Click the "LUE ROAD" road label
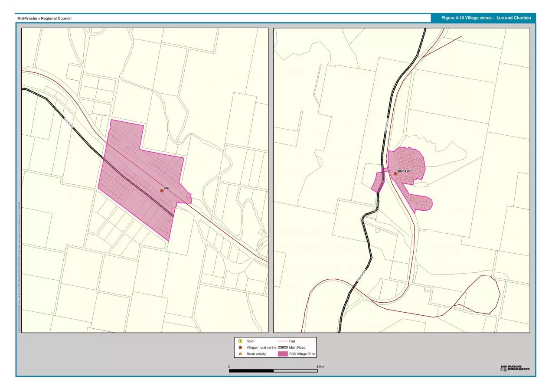Viewport: 555px width, 392px height. 68,122
